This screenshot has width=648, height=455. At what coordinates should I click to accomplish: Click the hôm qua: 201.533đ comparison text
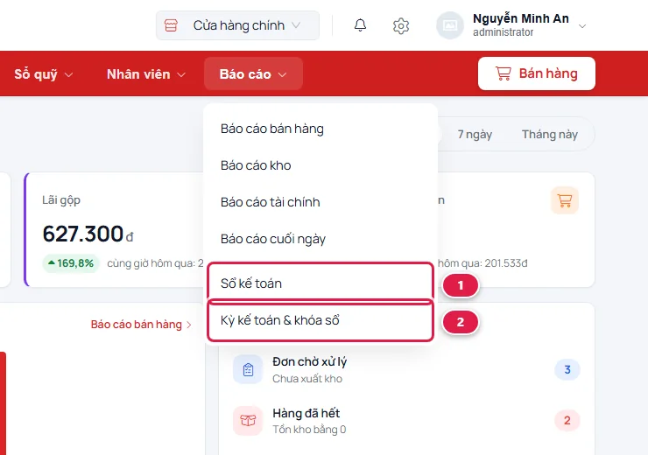pos(482,263)
